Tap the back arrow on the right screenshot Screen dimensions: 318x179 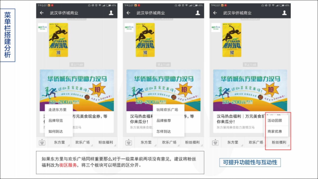click(x=215, y=12)
